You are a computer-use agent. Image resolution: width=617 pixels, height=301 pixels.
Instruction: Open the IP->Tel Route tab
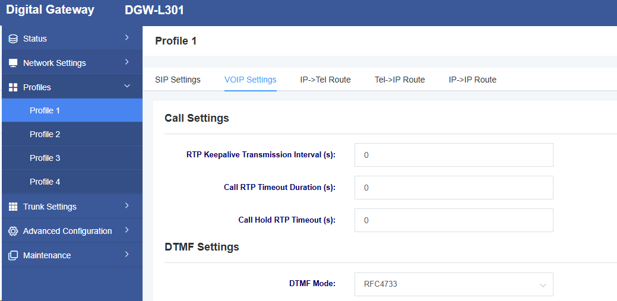point(325,80)
